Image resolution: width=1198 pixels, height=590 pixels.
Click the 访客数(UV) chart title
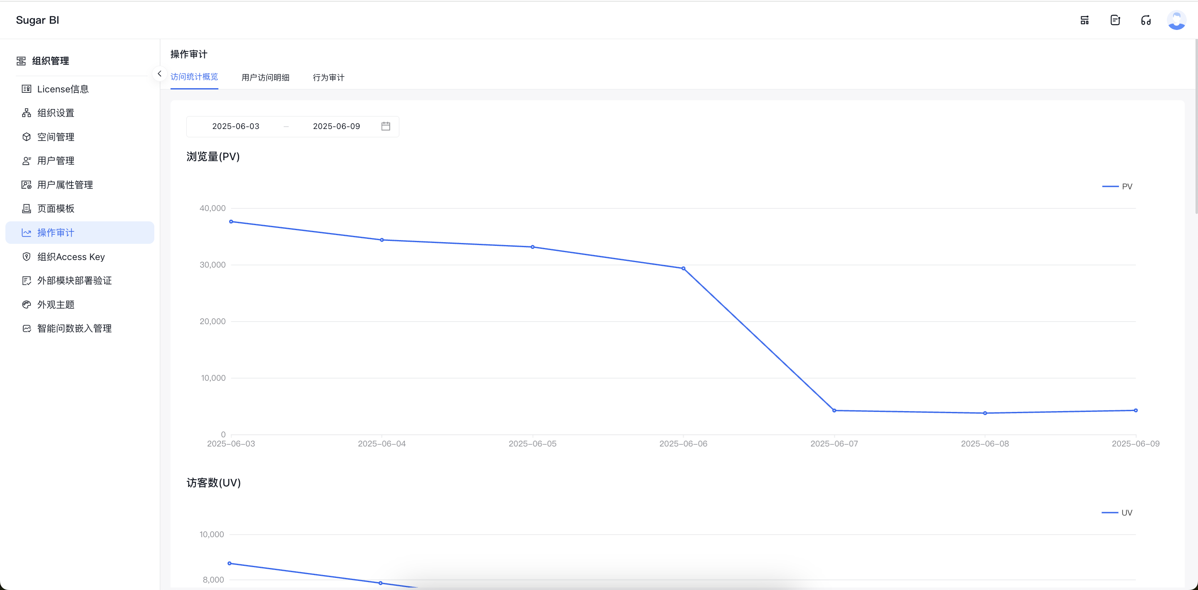tap(213, 483)
